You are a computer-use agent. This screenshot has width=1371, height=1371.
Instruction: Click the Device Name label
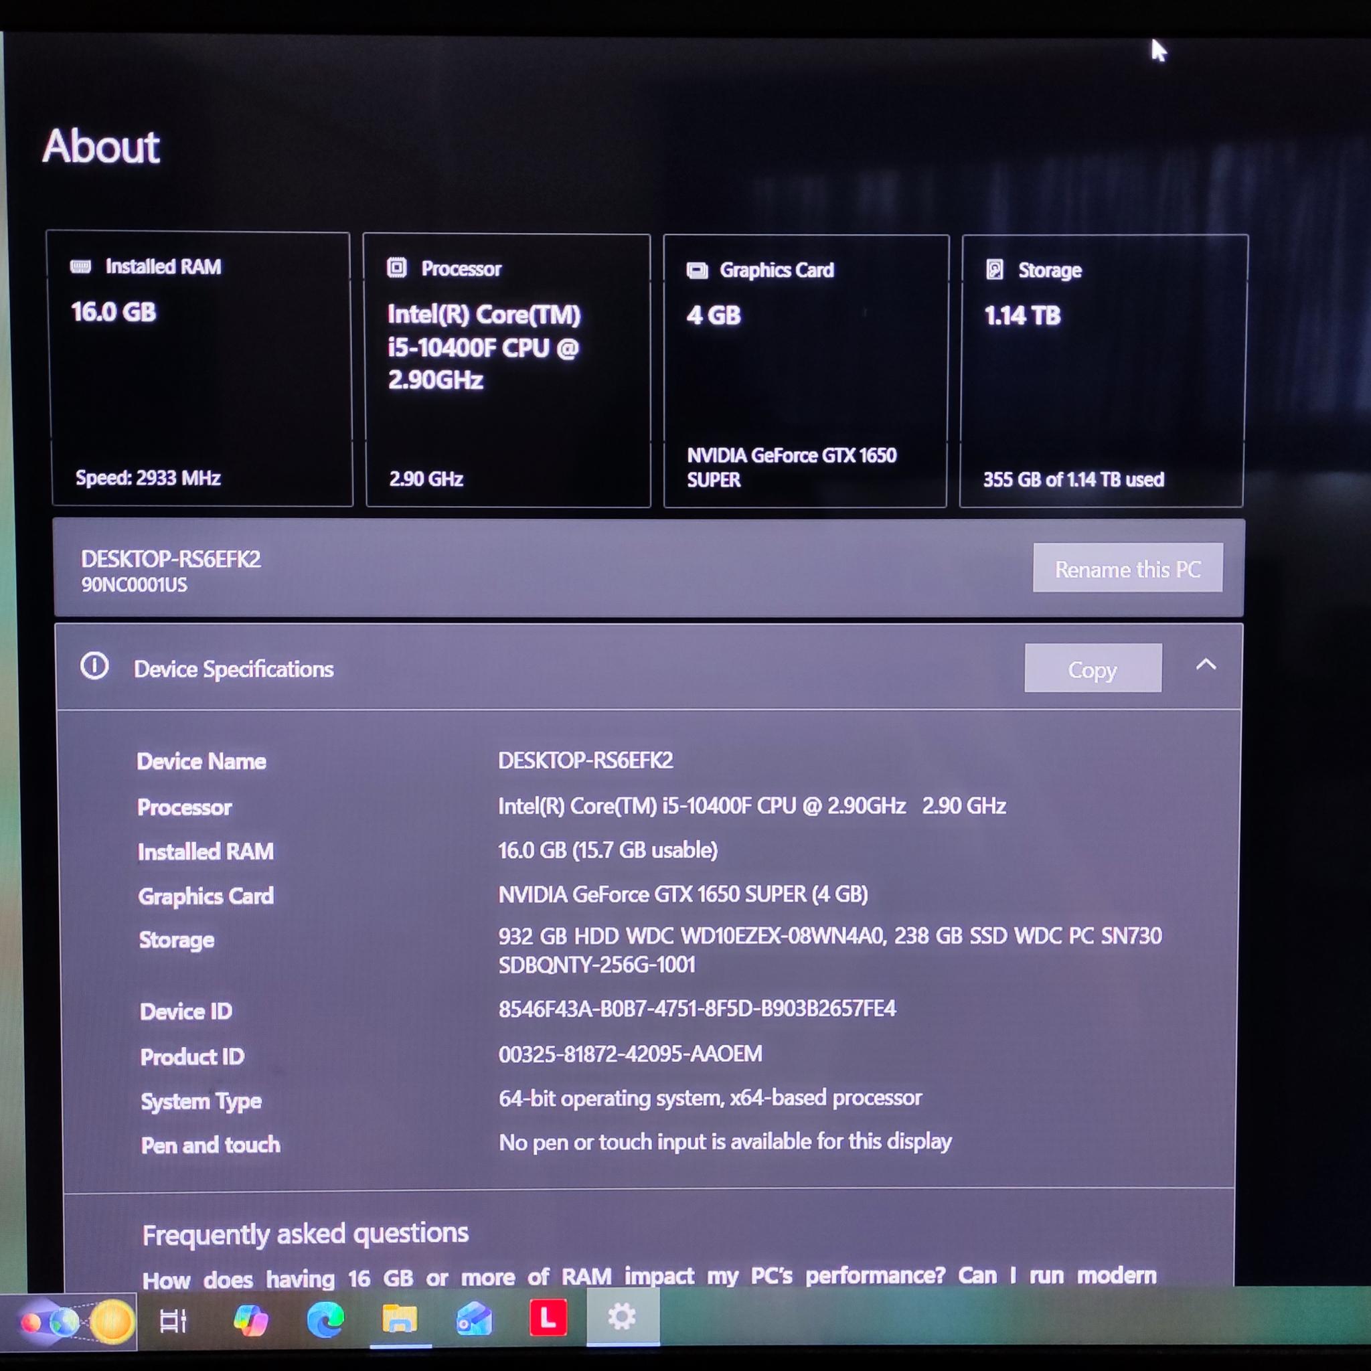click(201, 761)
